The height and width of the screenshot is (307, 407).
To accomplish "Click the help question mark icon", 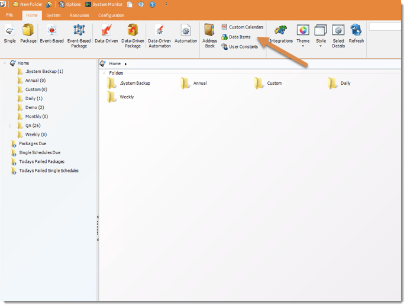I will [x=153, y=4].
